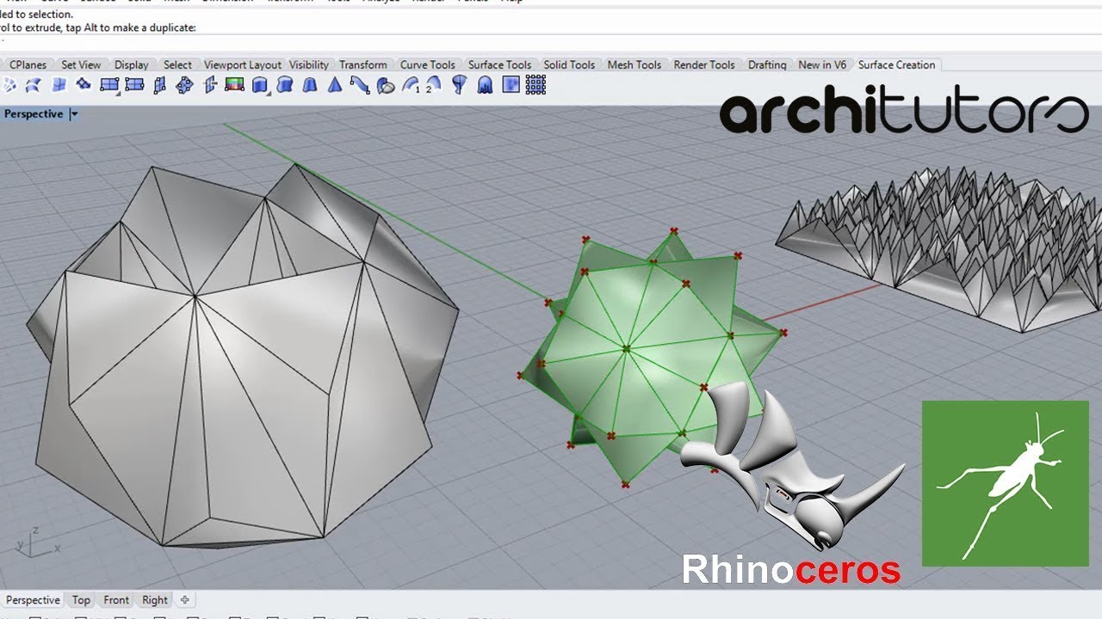Image resolution: width=1102 pixels, height=619 pixels.
Task: Click the Heightfield from image icon
Action: point(511,85)
